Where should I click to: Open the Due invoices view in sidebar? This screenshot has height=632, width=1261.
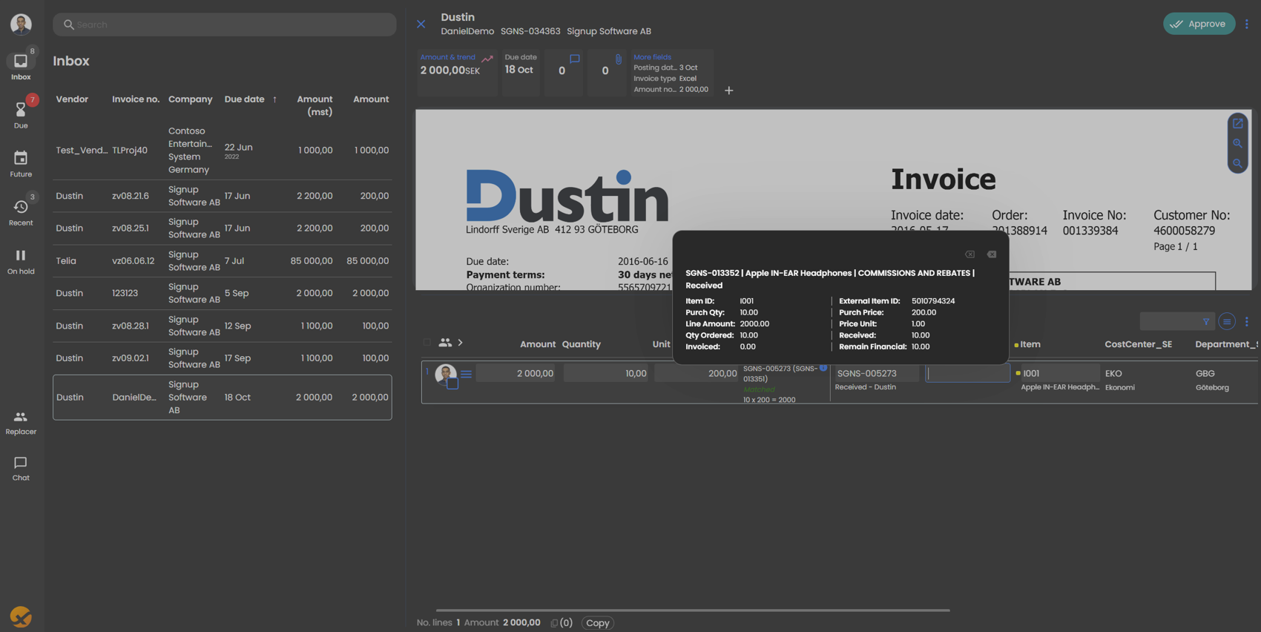pyautogui.click(x=21, y=113)
